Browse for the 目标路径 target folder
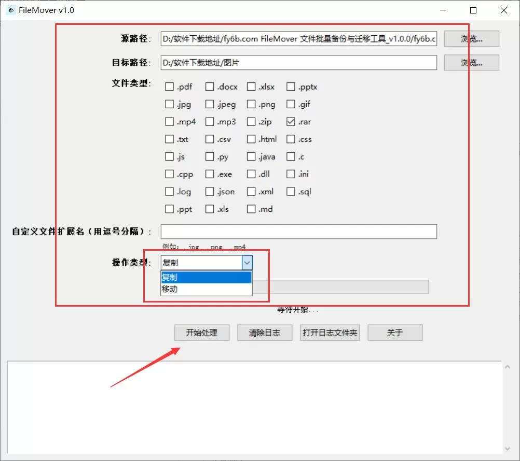520x461 pixels. click(472, 63)
